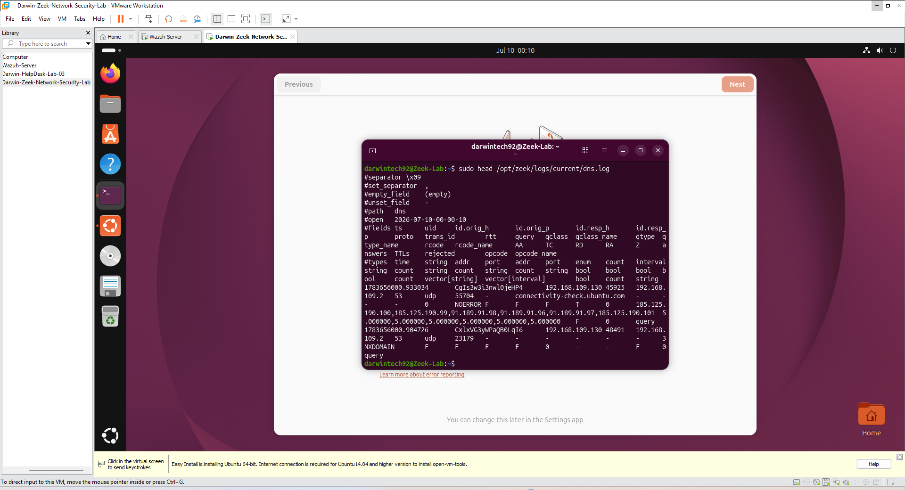This screenshot has height=490, width=905.
Task: Select Computer in the library tree
Action: (x=15, y=57)
